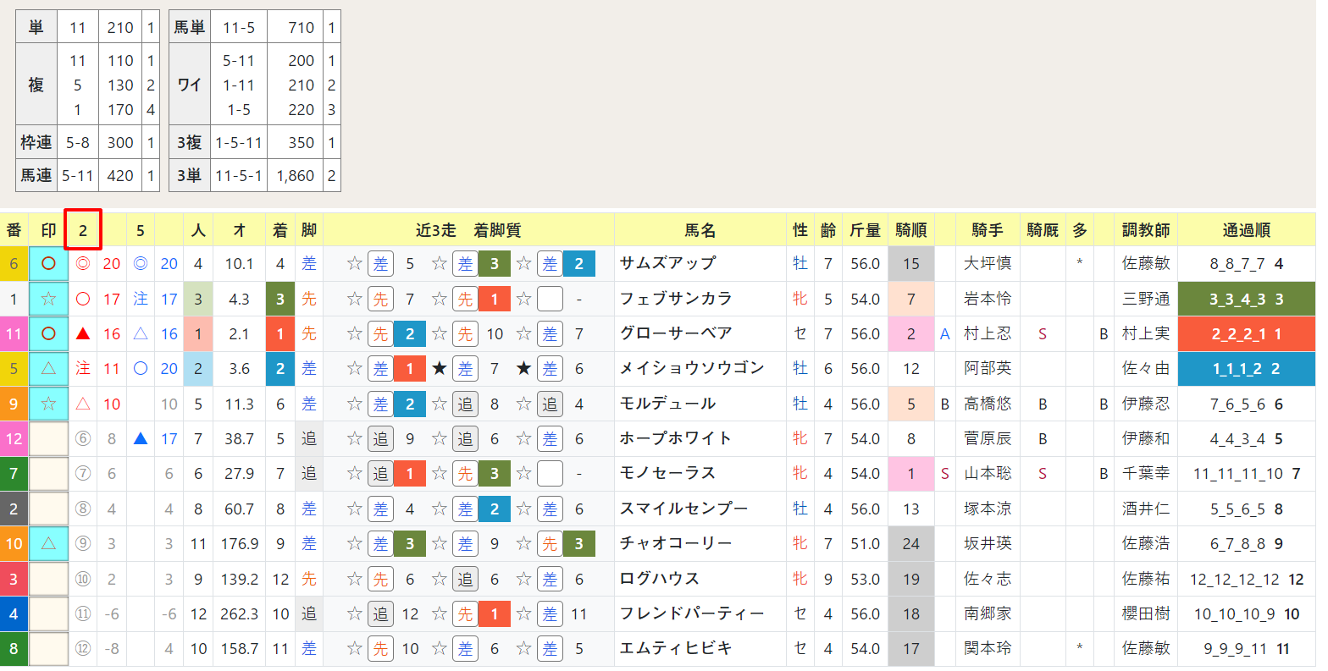The image size is (1328, 671).
Task: Click the 3単 payout value 1,860
Action: (296, 176)
